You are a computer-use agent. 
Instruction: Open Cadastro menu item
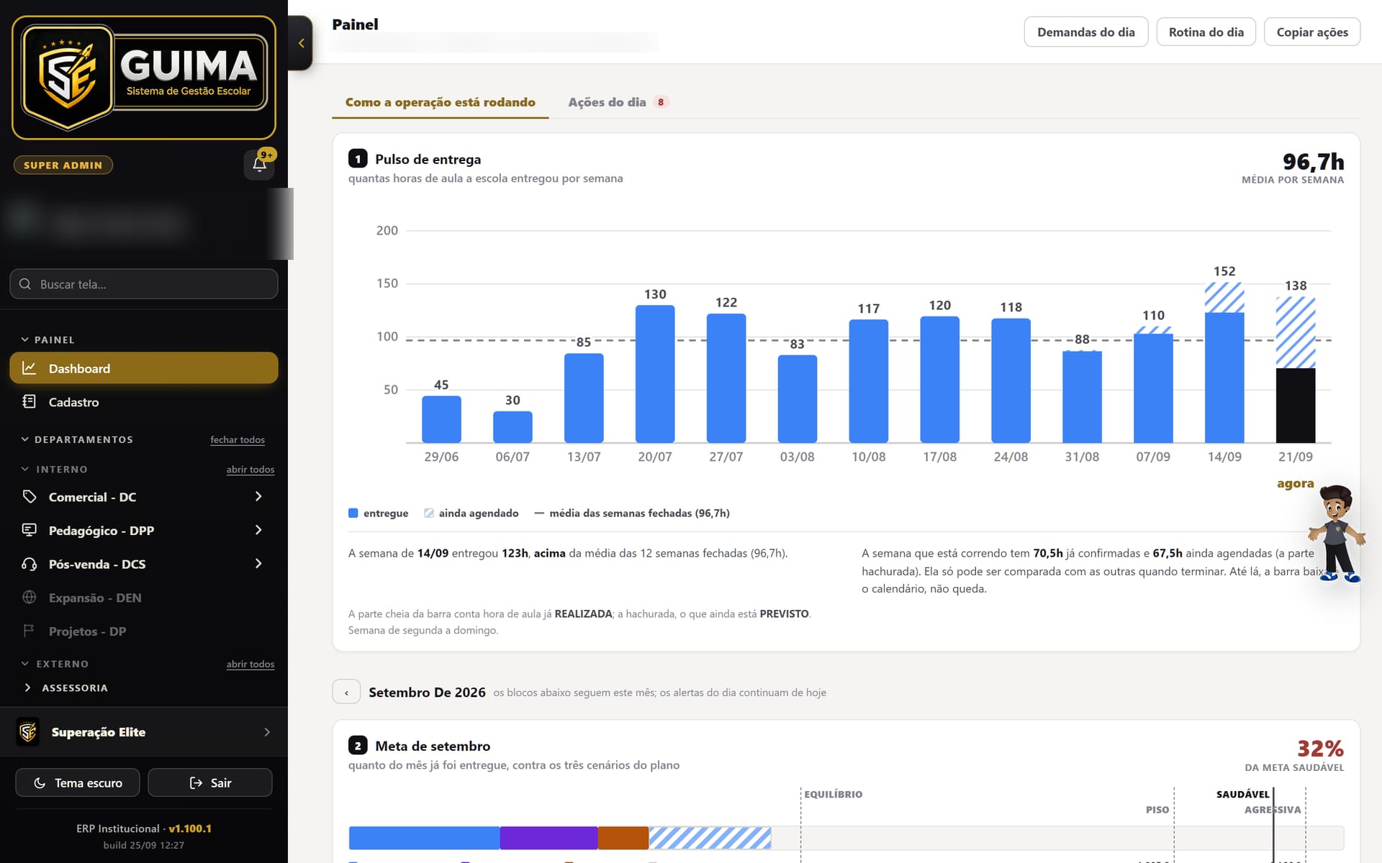(144, 402)
